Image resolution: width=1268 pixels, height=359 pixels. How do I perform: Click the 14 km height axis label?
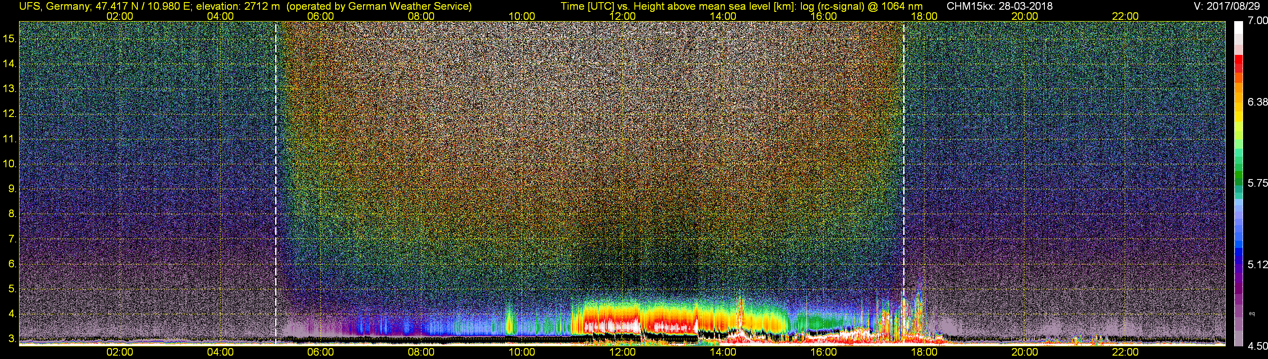9,64
